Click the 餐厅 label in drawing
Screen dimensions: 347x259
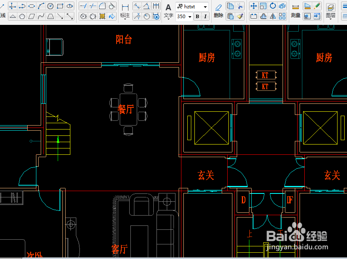coord(126,109)
